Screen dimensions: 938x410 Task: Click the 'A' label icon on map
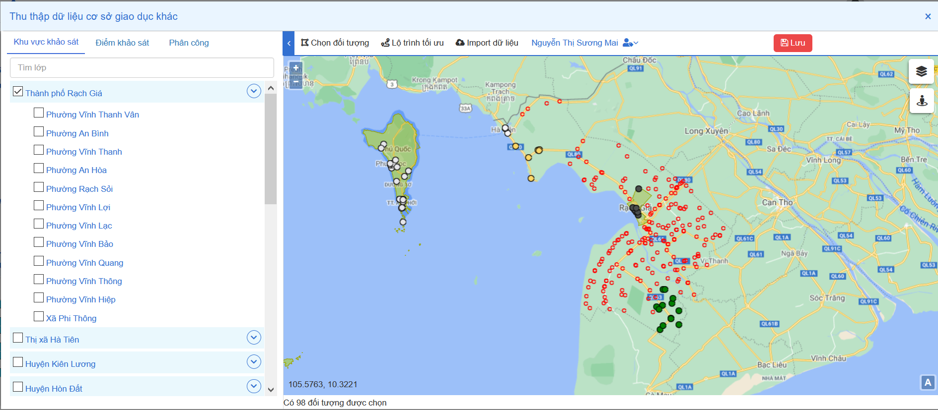[928, 382]
